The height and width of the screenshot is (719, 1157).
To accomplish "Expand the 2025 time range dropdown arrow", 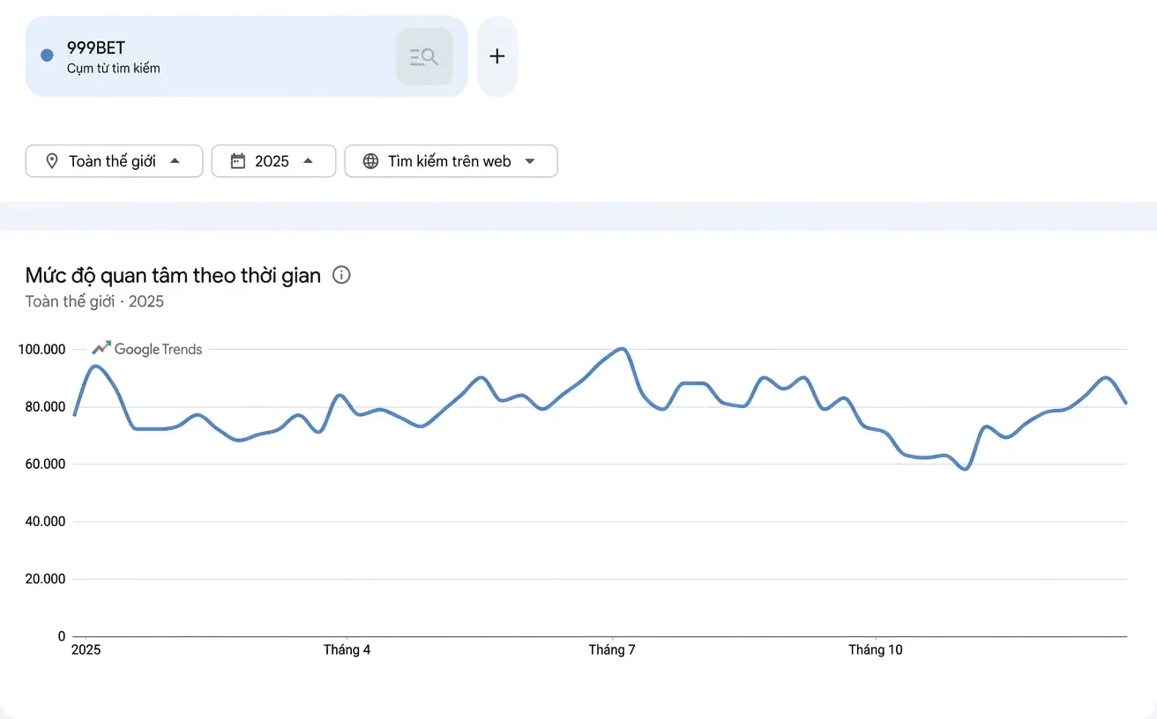I will 308,161.
